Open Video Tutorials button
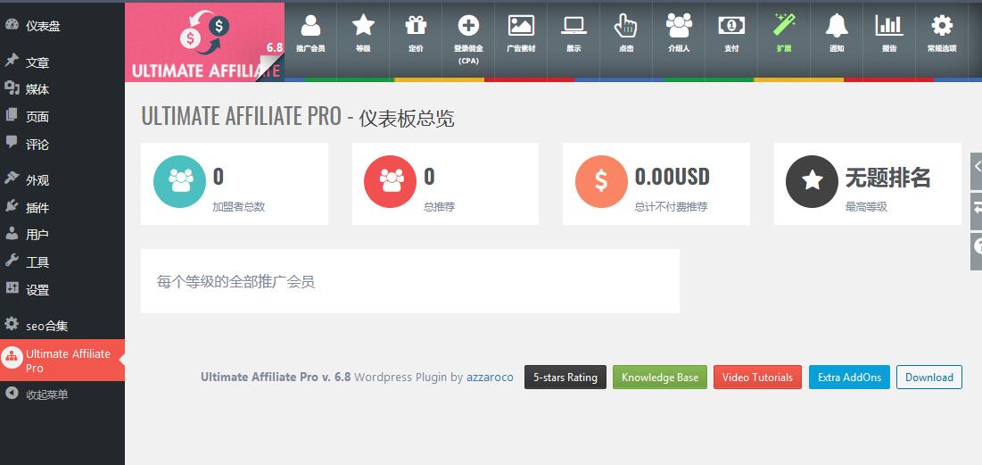This screenshot has height=465, width=982. point(757,378)
